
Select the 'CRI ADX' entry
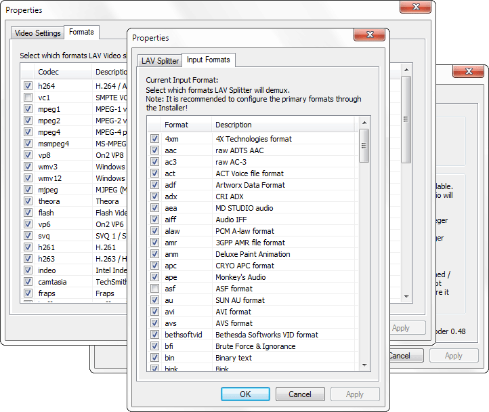tap(230, 197)
